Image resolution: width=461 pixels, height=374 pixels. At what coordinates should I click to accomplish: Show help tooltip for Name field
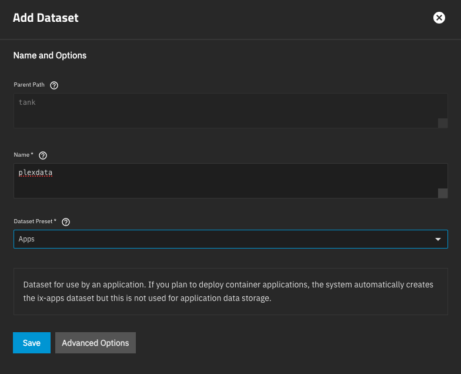(x=43, y=155)
